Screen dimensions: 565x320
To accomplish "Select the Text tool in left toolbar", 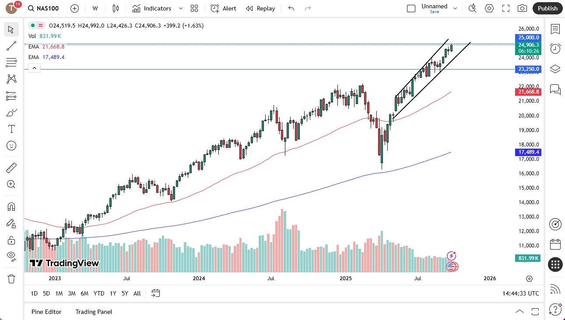I will pos(11,129).
